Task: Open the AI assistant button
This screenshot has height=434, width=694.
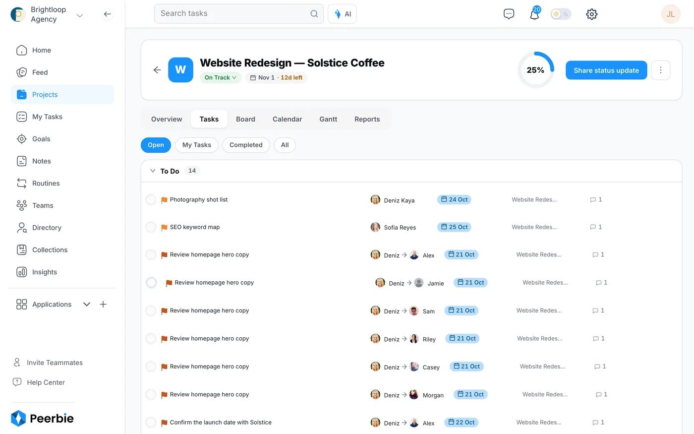Action: 342,14
